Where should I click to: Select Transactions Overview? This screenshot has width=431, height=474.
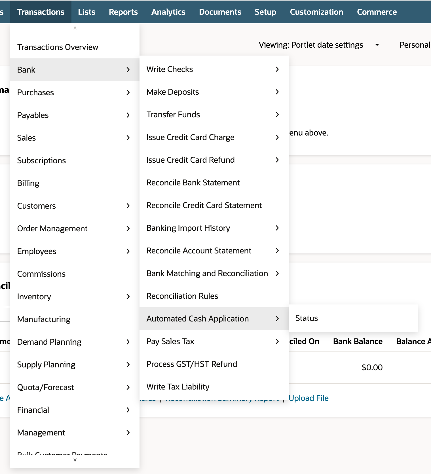coord(75,47)
